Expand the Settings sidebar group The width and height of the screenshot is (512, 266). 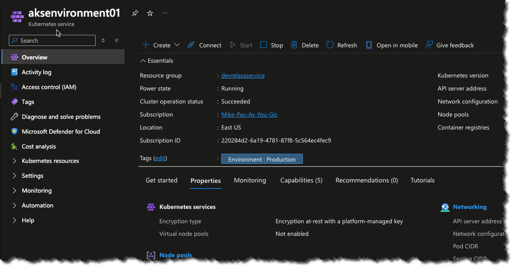[14, 175]
